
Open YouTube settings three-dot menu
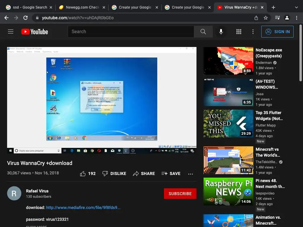[253, 32]
